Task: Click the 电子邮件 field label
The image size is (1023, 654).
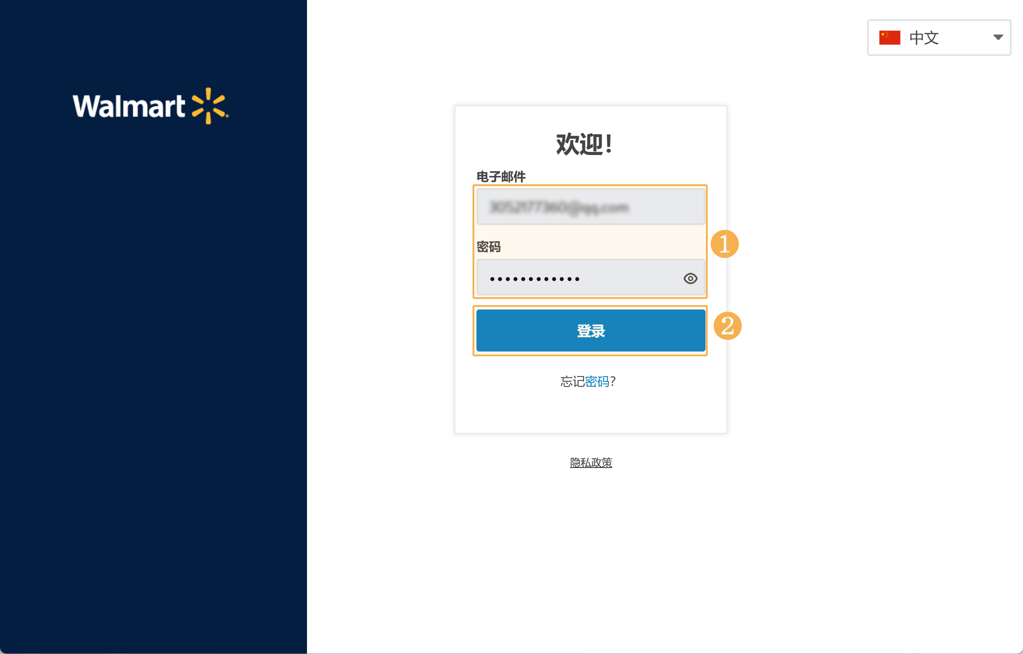Action: pos(501,176)
